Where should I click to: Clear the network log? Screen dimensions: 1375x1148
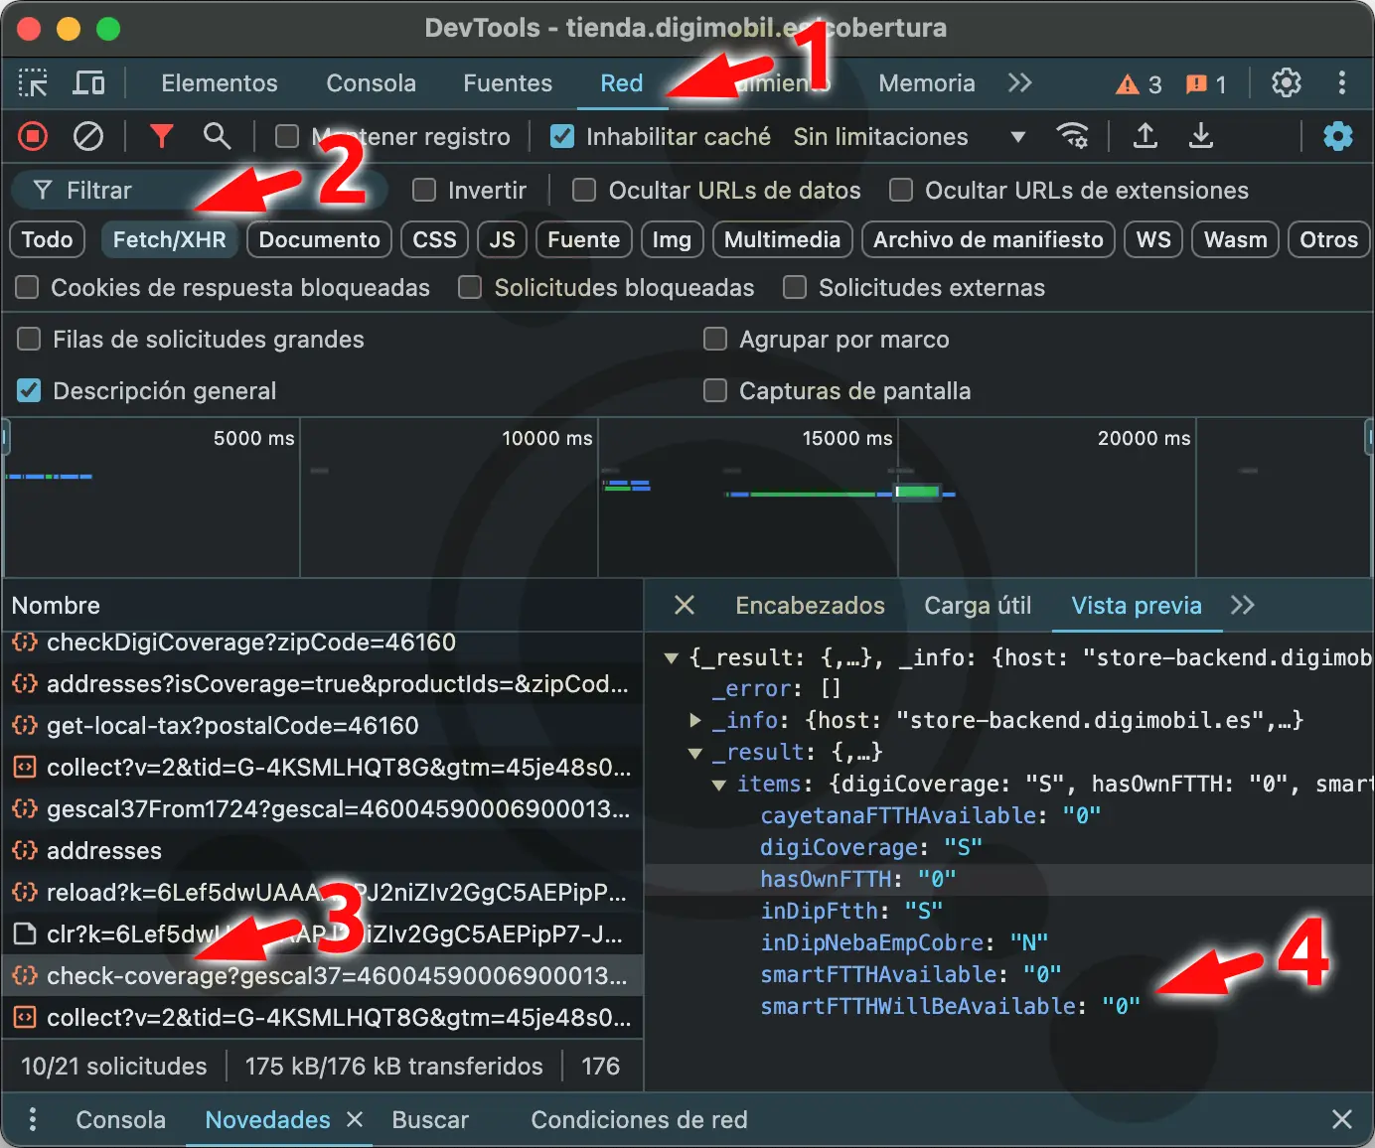(88, 136)
